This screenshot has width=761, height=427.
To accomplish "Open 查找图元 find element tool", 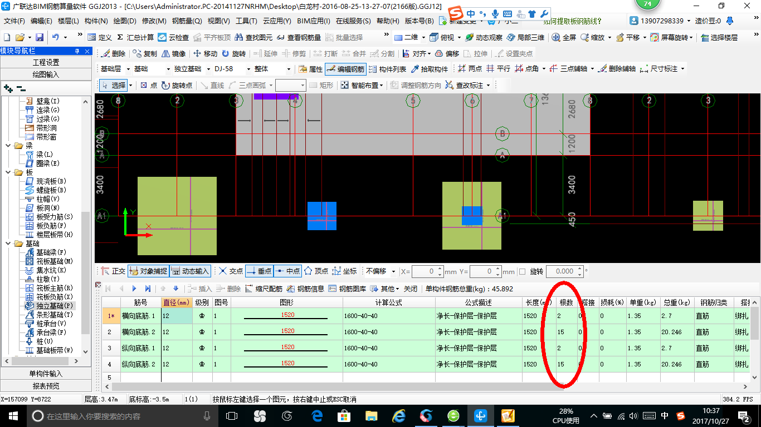I will click(253, 37).
